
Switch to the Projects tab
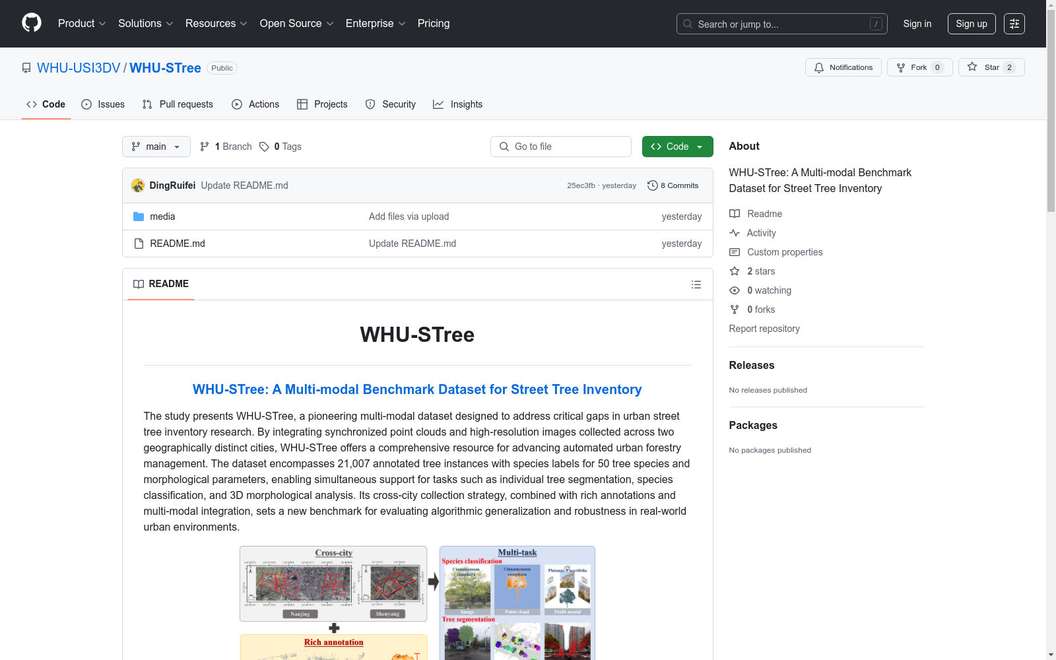pyautogui.click(x=322, y=104)
